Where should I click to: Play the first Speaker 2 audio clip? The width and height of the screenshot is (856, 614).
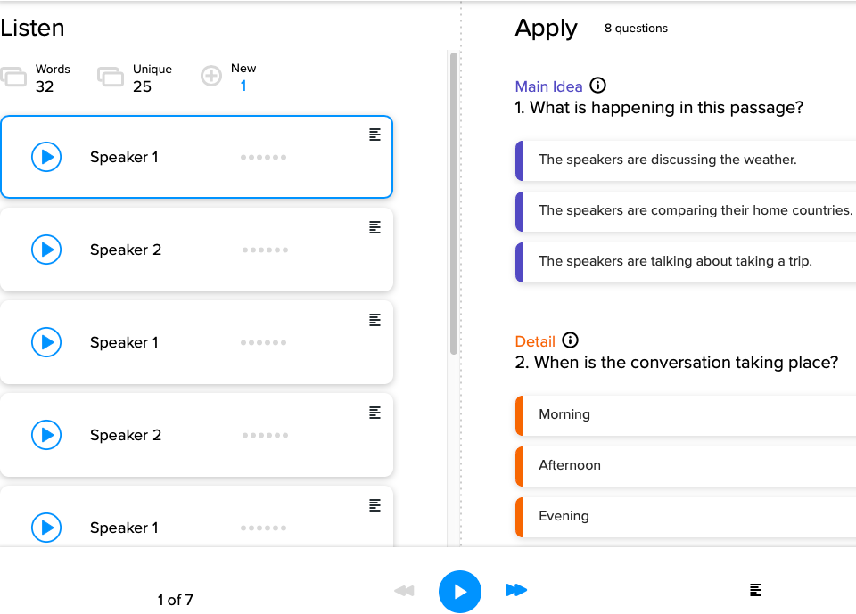point(46,250)
